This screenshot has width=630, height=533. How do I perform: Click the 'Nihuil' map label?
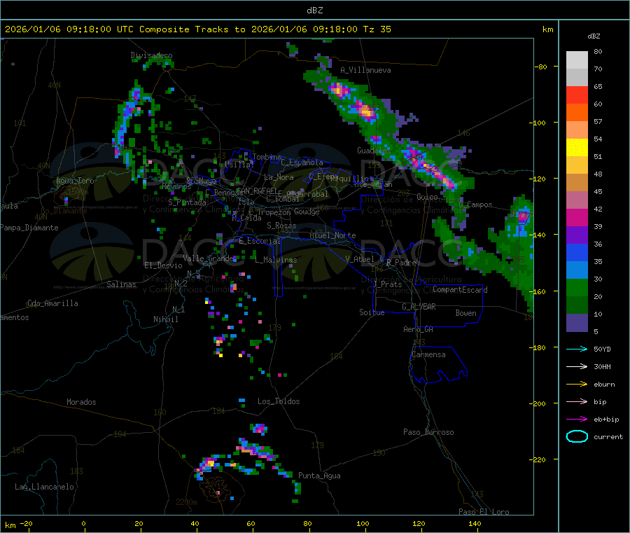pyautogui.click(x=165, y=319)
